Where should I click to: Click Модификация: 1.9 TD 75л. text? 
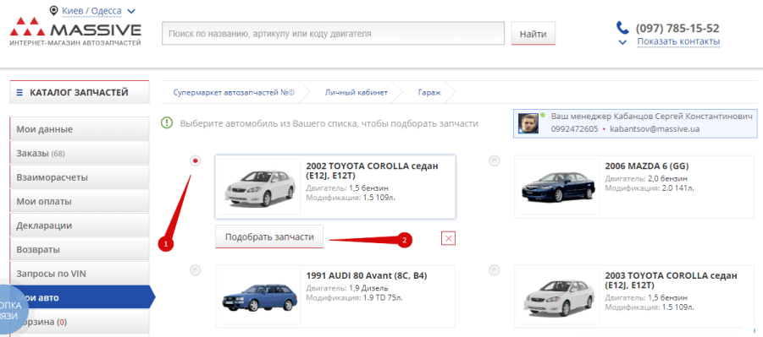click(x=354, y=297)
